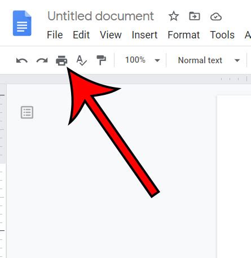This screenshot has width=251, height=258.
Task: Open the Google Docs home icon
Action: tap(22, 23)
